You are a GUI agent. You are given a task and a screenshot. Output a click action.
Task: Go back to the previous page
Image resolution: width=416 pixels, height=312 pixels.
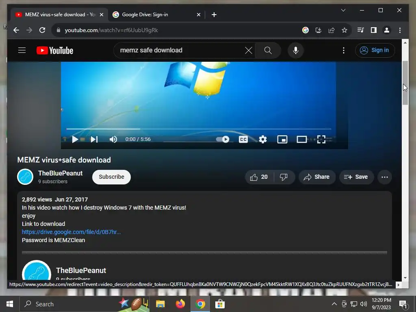pos(16,30)
